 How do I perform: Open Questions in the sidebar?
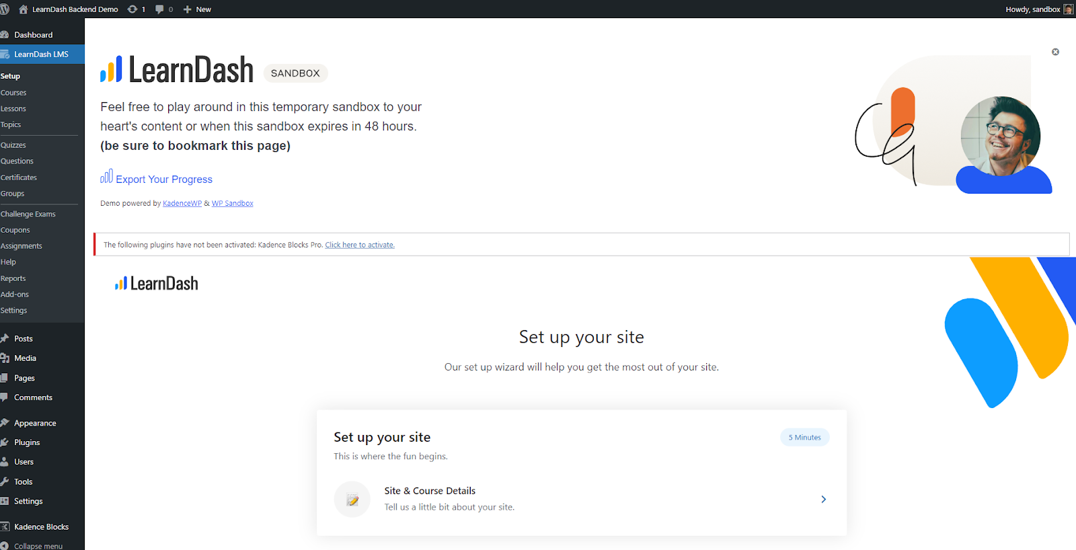coord(17,161)
